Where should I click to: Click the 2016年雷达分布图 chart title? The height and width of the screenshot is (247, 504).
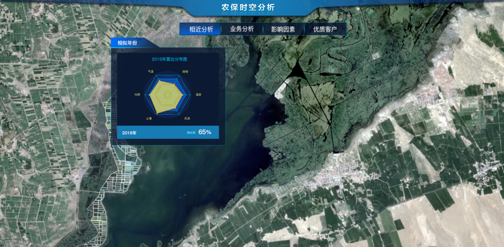click(x=169, y=59)
